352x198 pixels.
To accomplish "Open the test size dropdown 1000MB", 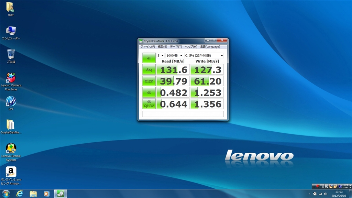I will [x=174, y=55].
